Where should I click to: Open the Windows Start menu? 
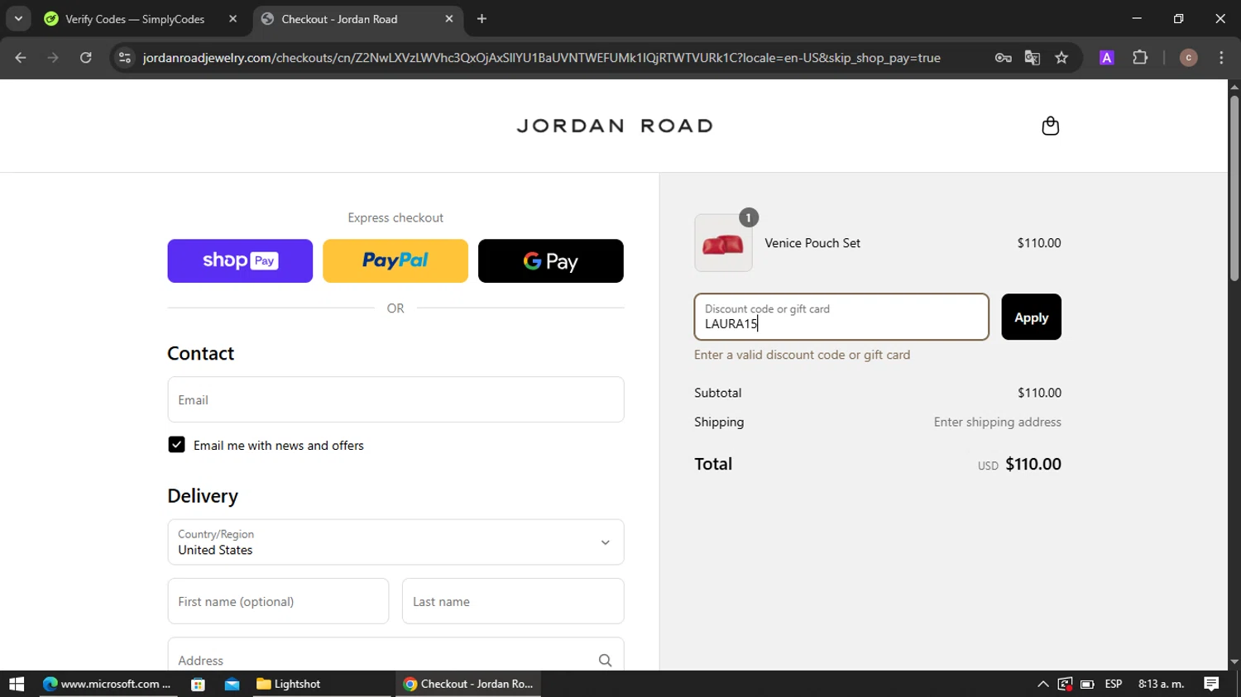coord(17,684)
